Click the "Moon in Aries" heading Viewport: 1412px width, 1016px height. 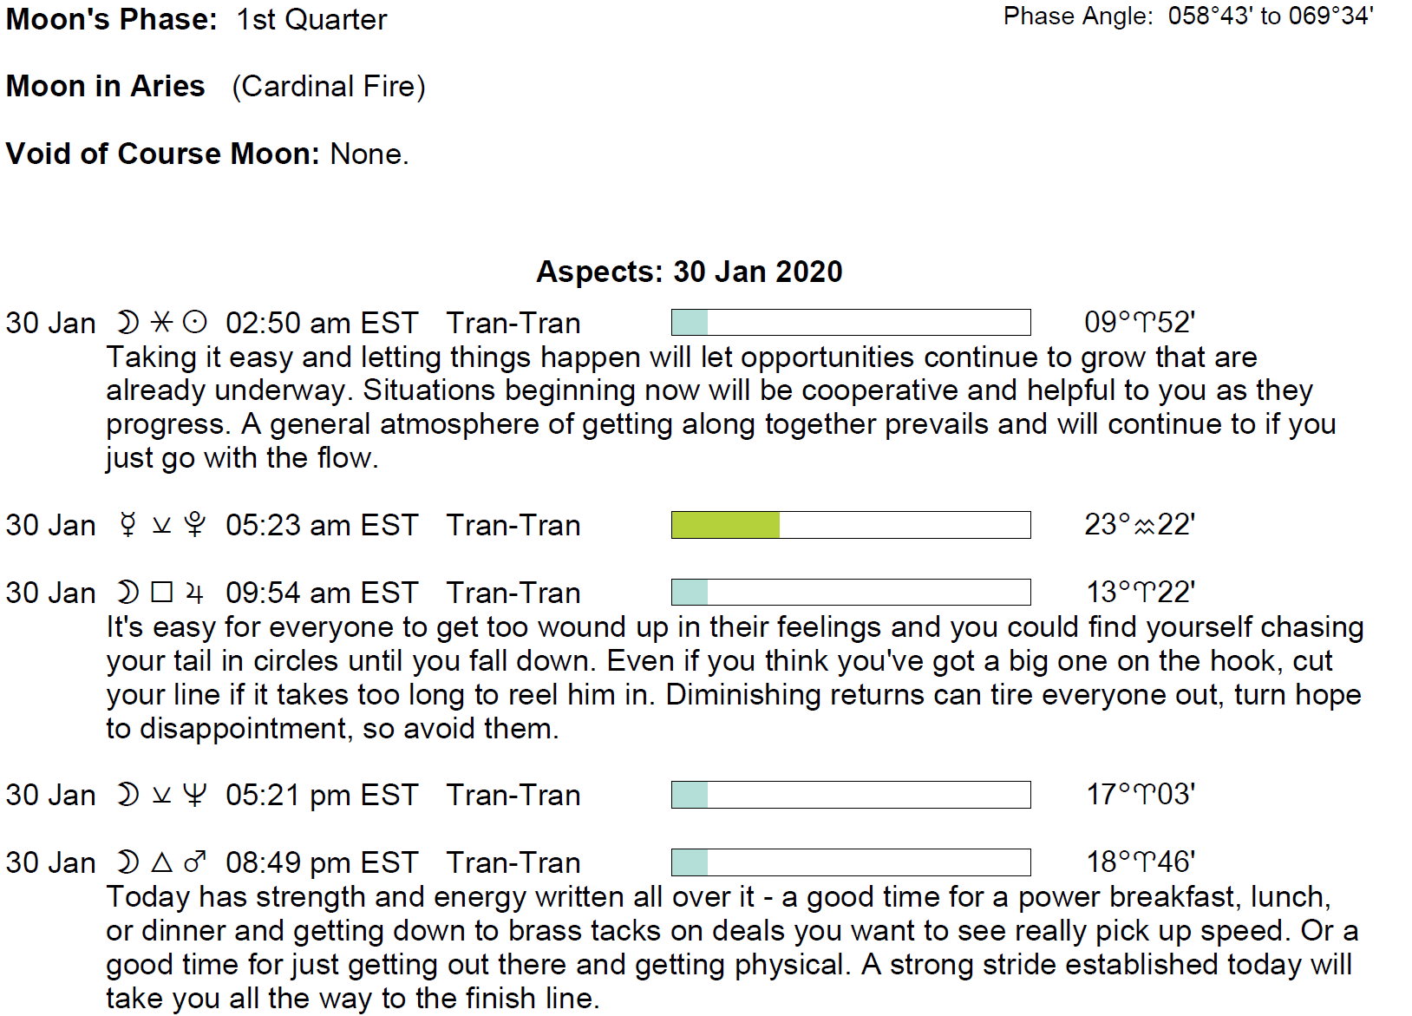(106, 87)
